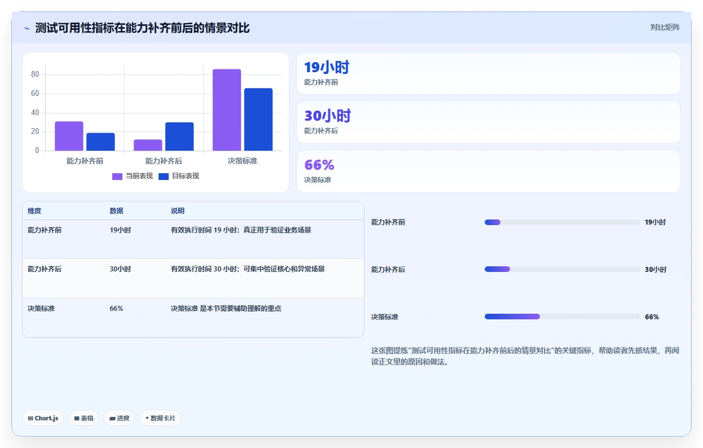This screenshot has width=703, height=448.
Task: Click the 30小时 data card
Action: click(488, 122)
